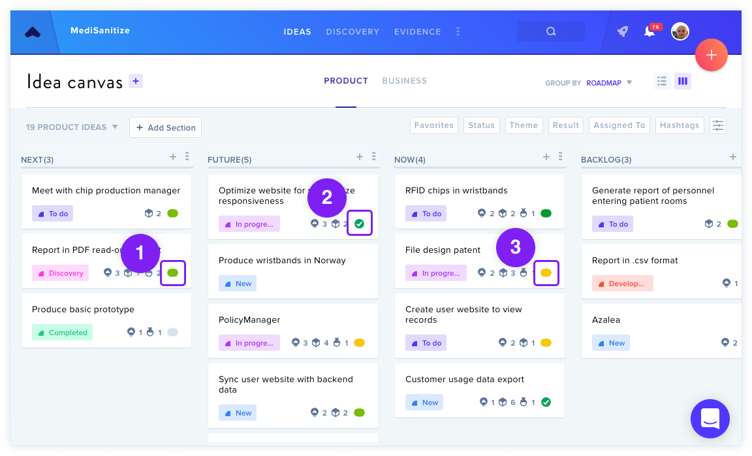Screen dimensions: 752x456
Task: Open notifications bell with 76 badge
Action: click(x=651, y=31)
